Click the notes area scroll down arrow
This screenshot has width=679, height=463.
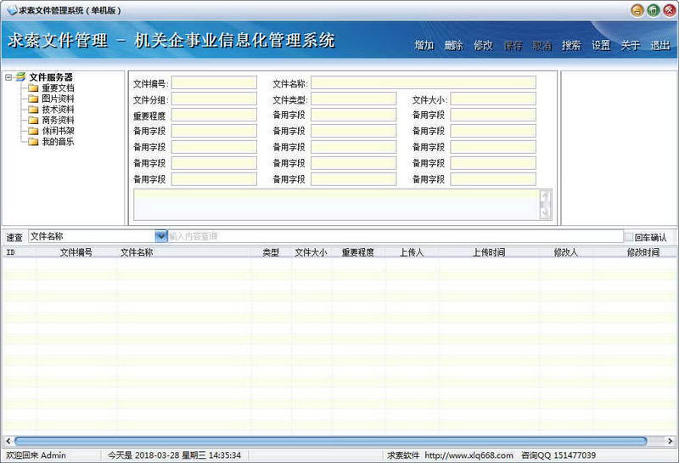point(545,213)
